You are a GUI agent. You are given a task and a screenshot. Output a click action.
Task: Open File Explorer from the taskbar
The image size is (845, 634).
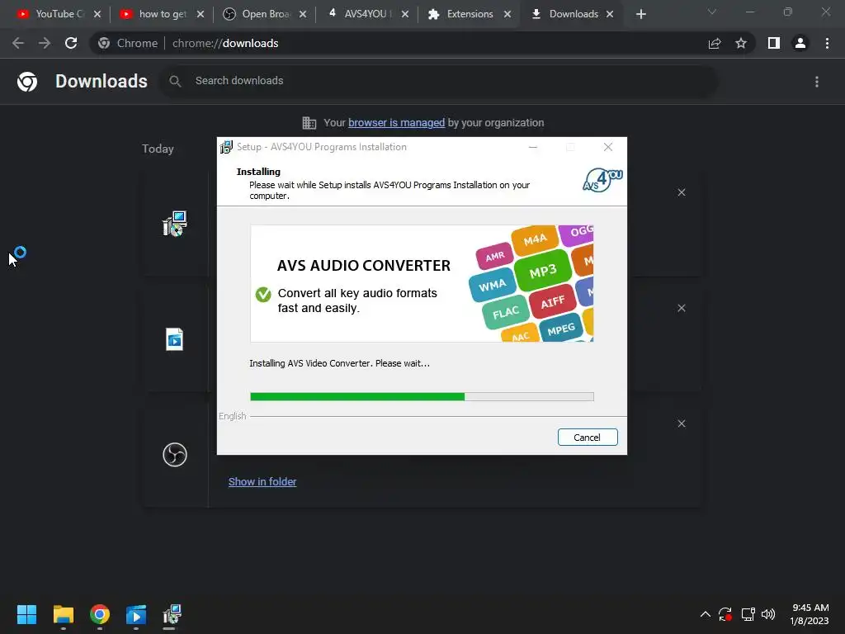(63, 614)
